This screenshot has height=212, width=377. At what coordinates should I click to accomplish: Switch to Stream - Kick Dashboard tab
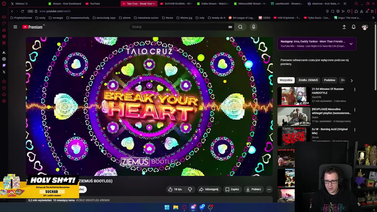65,4
